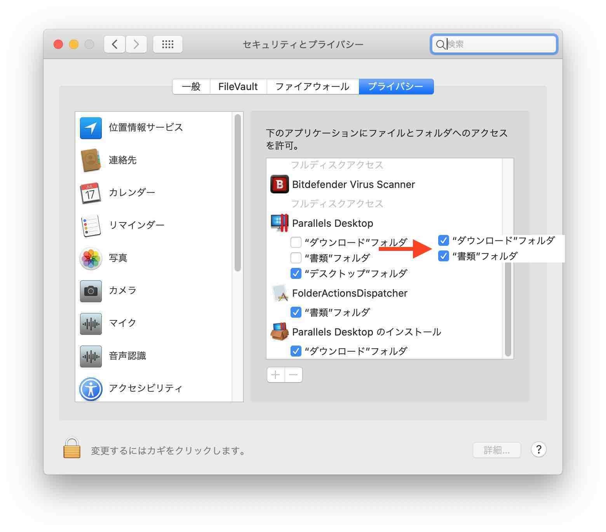Click the Parallels Desktop installer box icon
The width and height of the screenshot is (606, 532).
tap(280, 332)
